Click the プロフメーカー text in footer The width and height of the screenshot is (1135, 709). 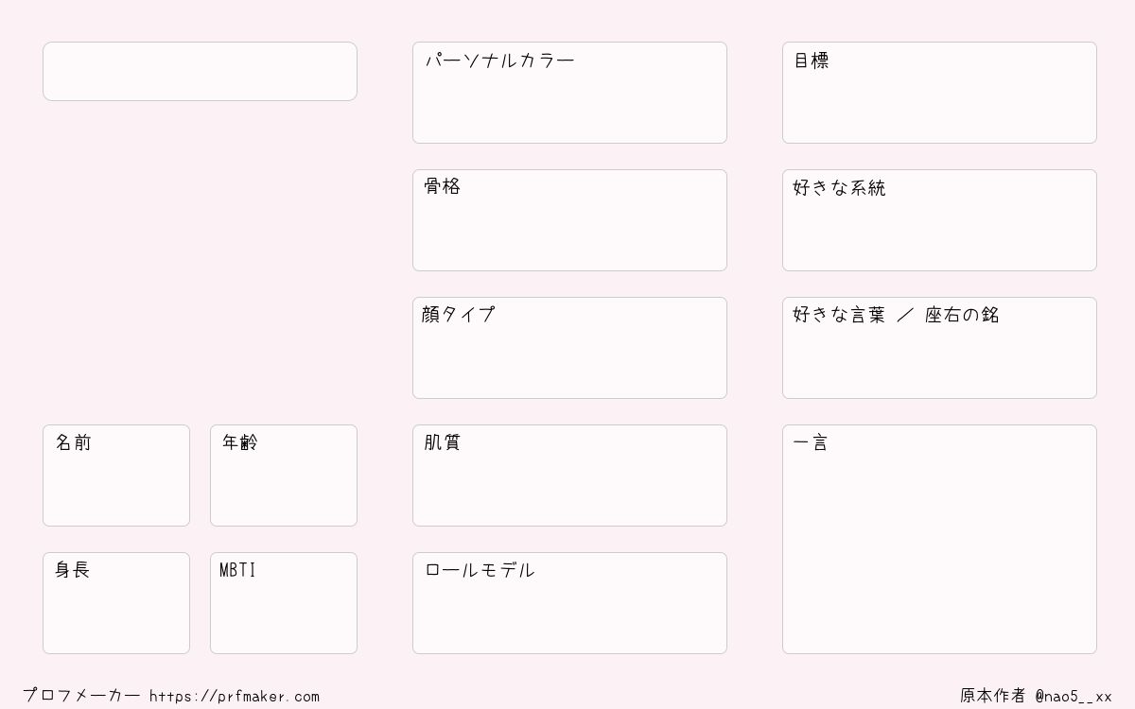point(81,696)
